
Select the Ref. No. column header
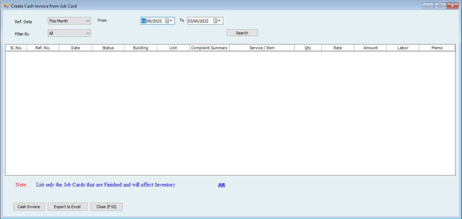coord(43,48)
